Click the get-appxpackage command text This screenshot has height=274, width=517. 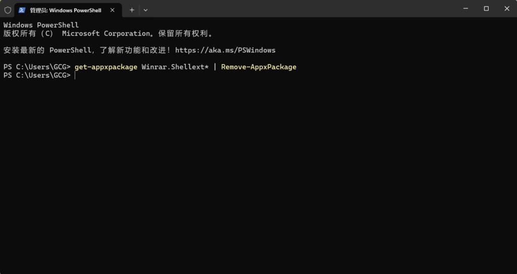[x=106, y=67]
